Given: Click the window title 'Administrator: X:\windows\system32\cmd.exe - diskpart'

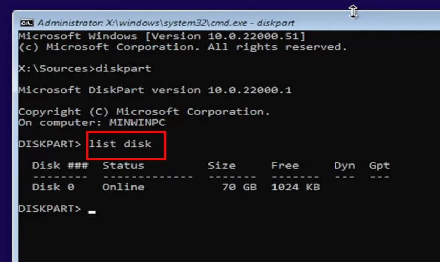Looking at the screenshot, I should (x=166, y=23).
